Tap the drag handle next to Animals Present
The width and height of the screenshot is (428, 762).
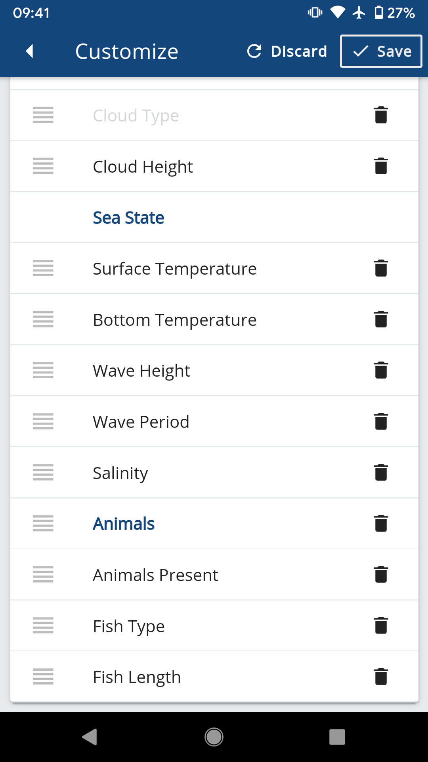point(43,575)
